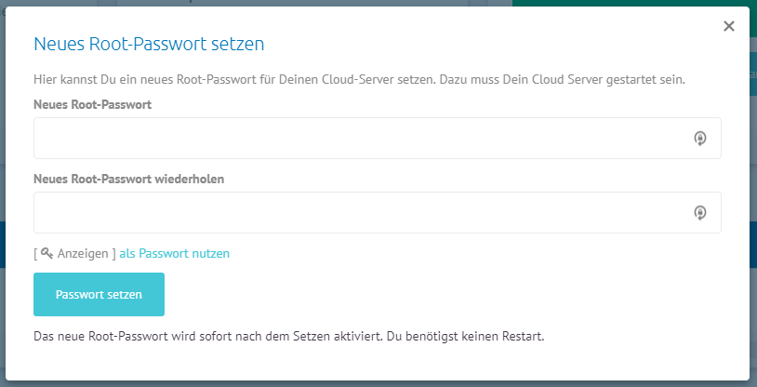Focus the Neues Root-Passwort wiederholen input
757x387 pixels.
point(377,213)
